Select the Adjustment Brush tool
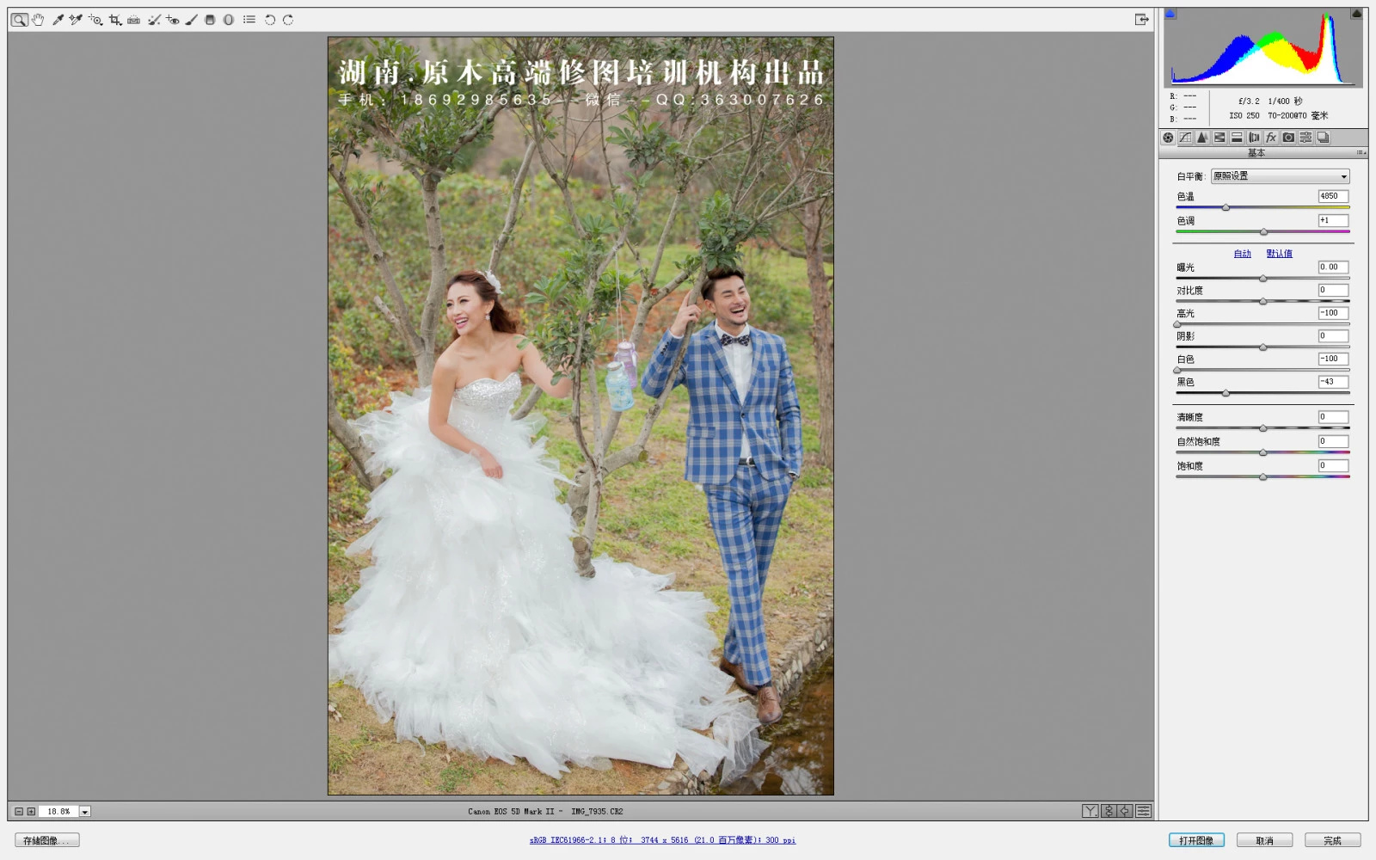 point(191,20)
